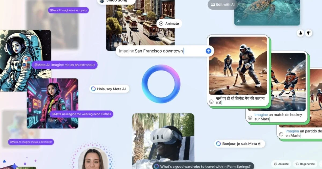The width and height of the screenshot is (322, 169).
Task: Click the emoji icon in the Hindi cricket card
Action: click(x=211, y=102)
